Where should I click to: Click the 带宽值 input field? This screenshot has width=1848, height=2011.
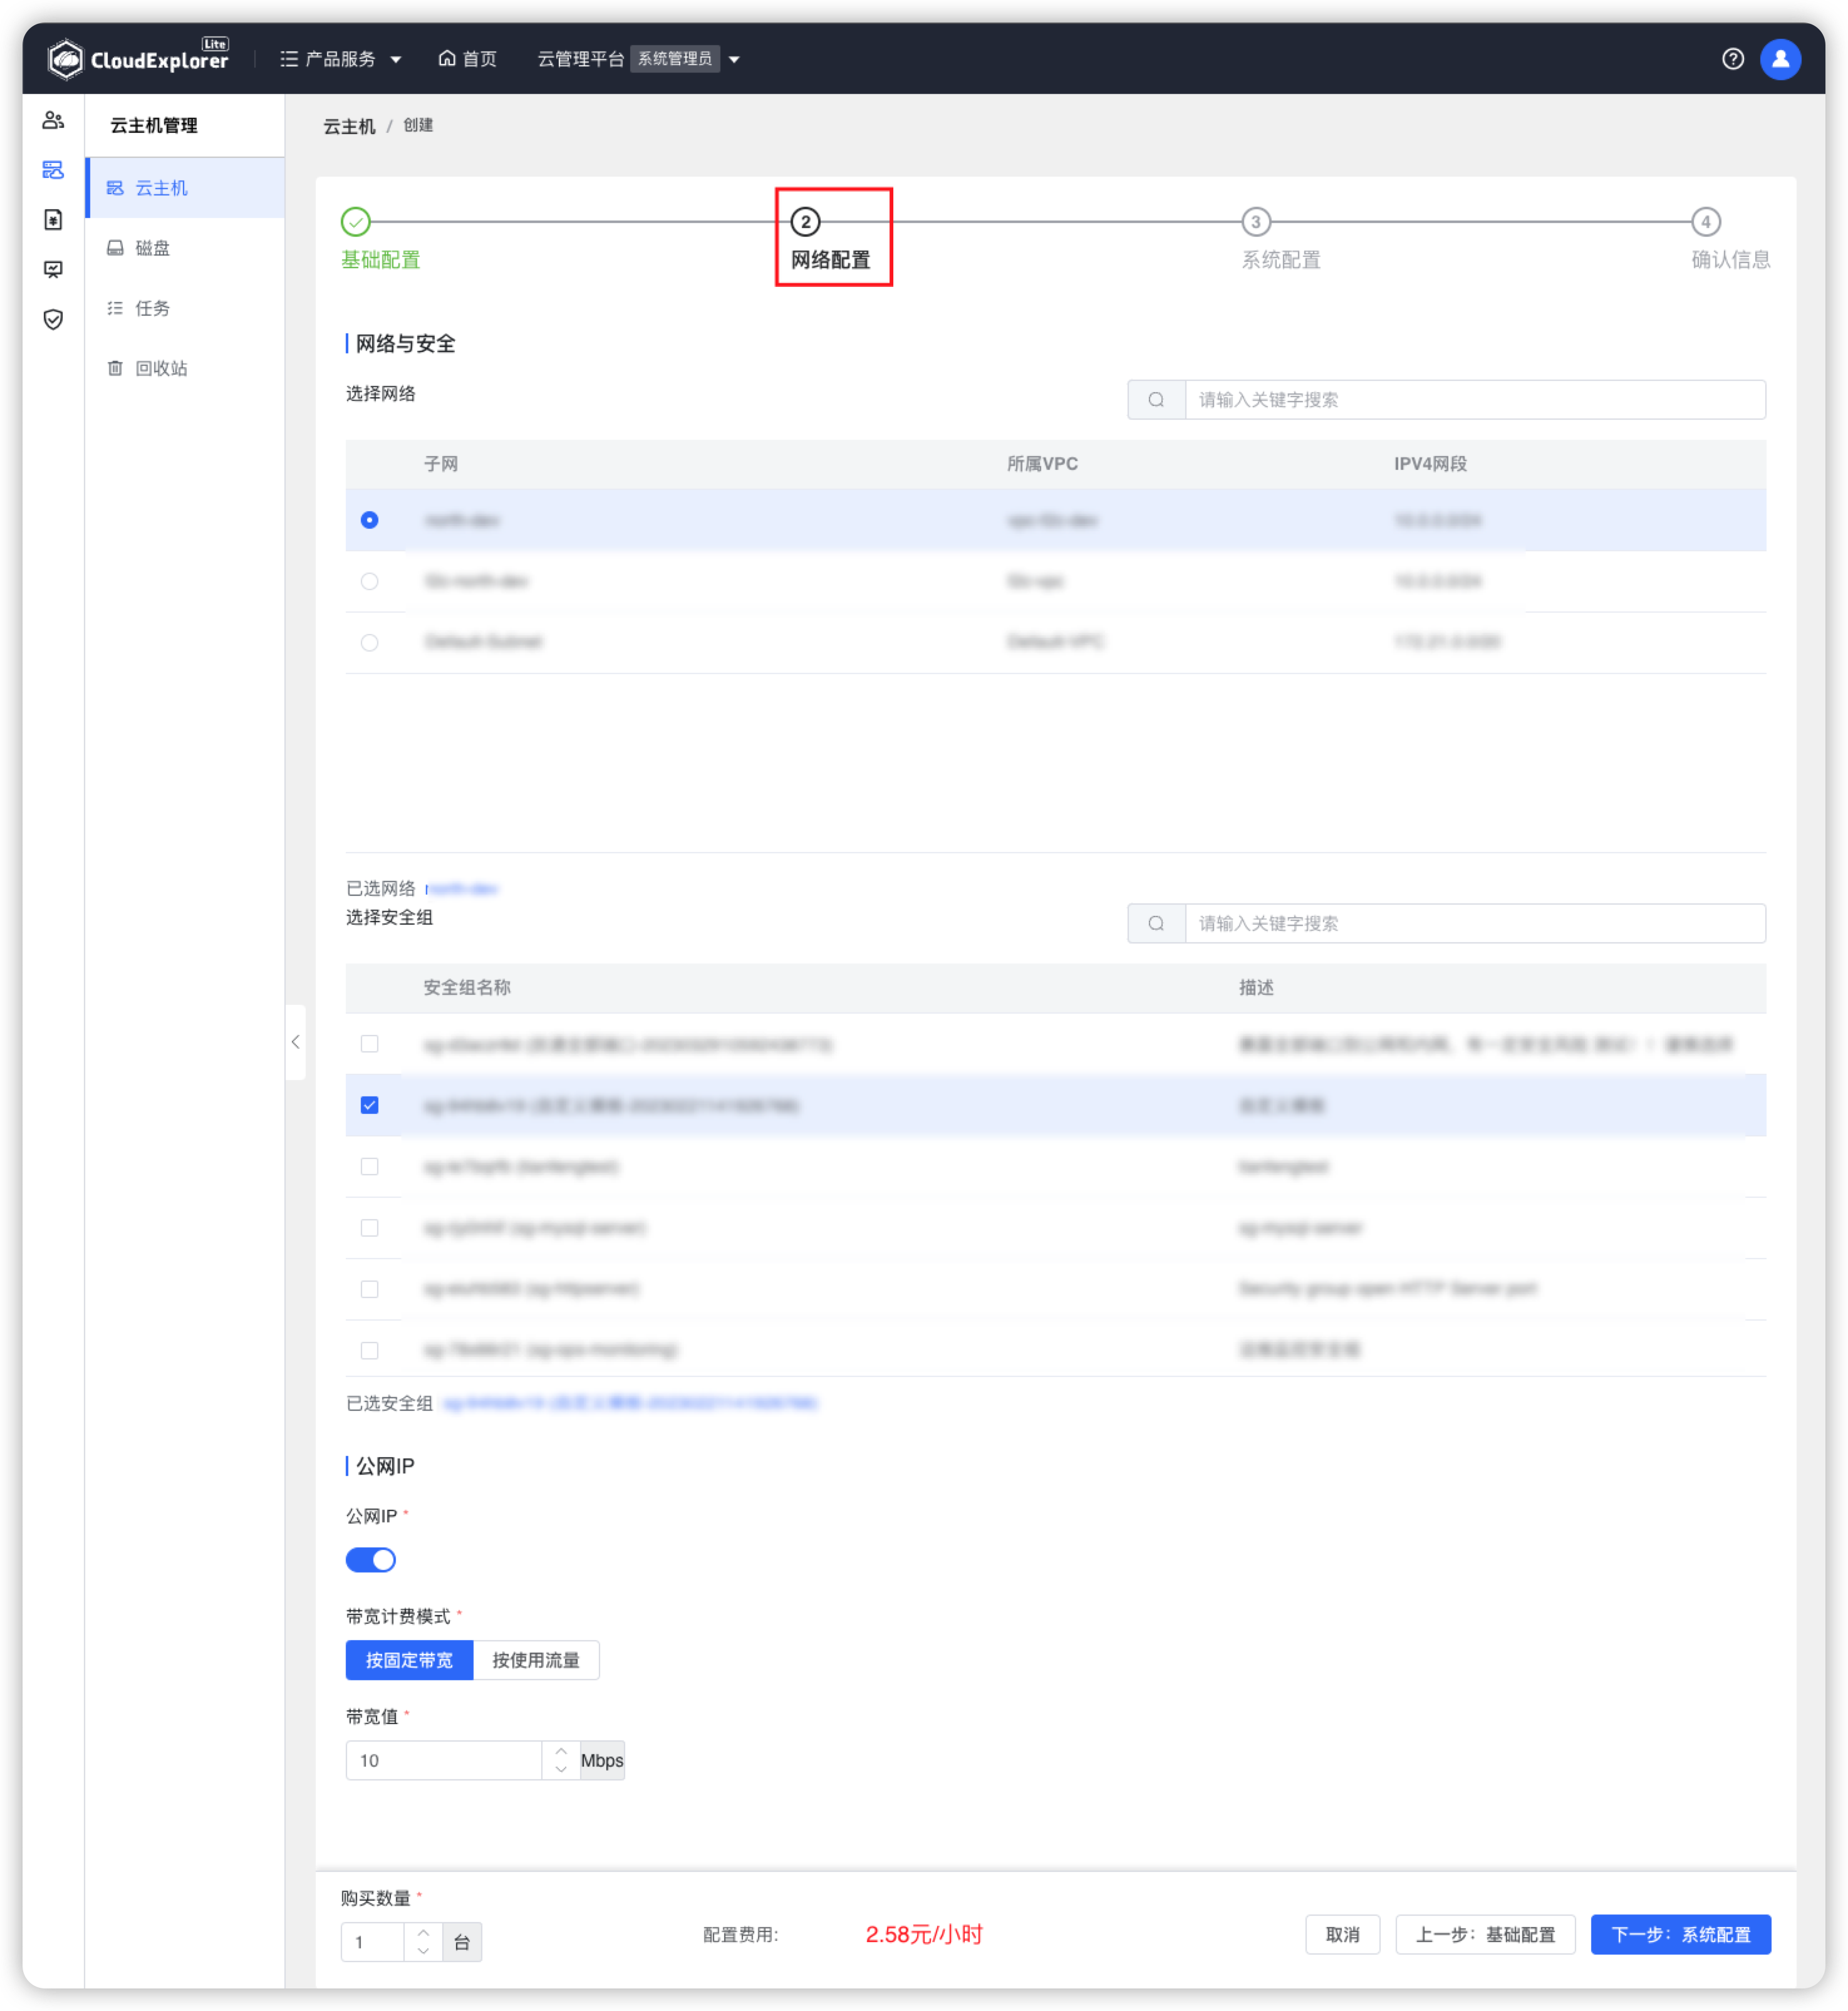click(443, 1760)
